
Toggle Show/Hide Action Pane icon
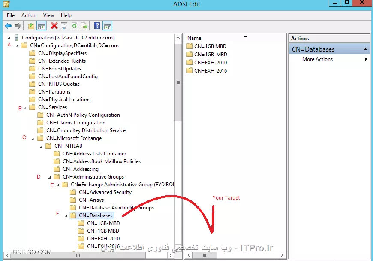click(x=108, y=26)
